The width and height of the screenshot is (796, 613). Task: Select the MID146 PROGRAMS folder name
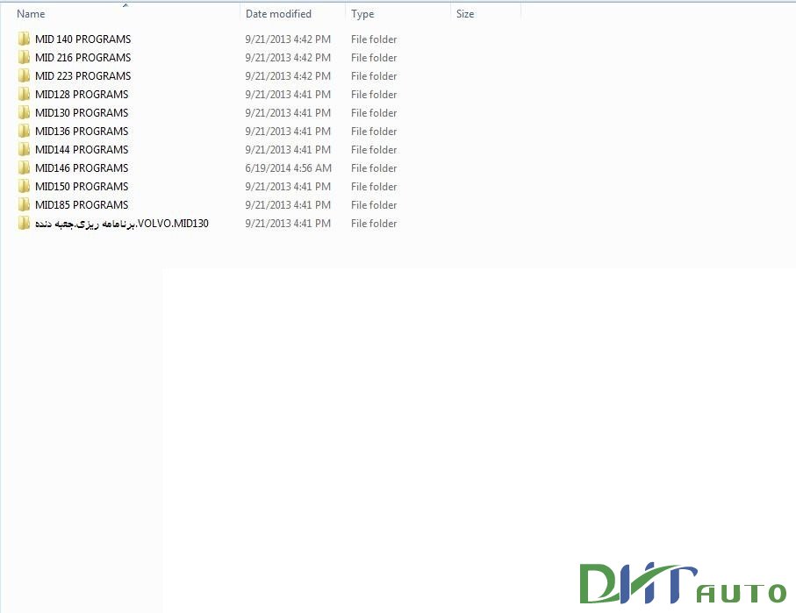point(80,168)
